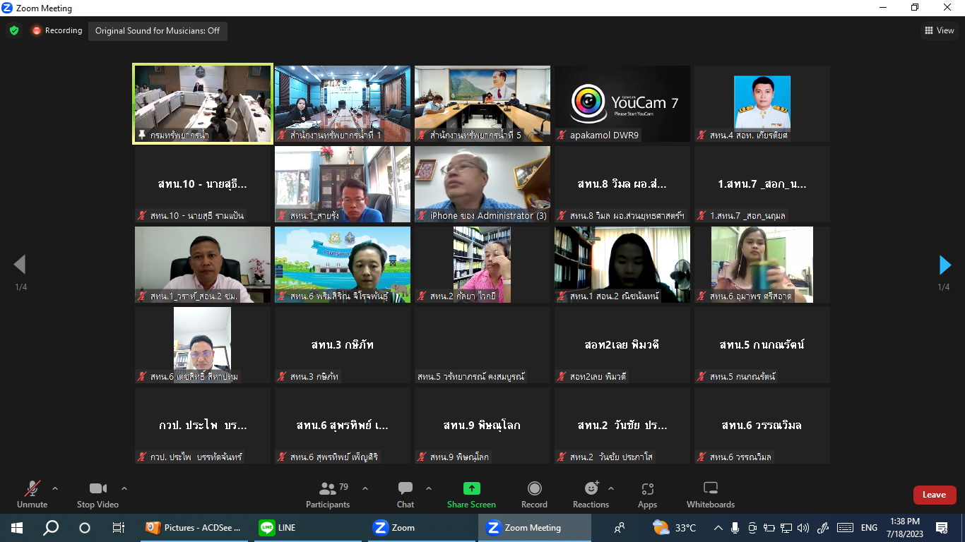Switch to Zoom Meeting taskbar item
The width and height of the screenshot is (965, 542).
(x=535, y=528)
